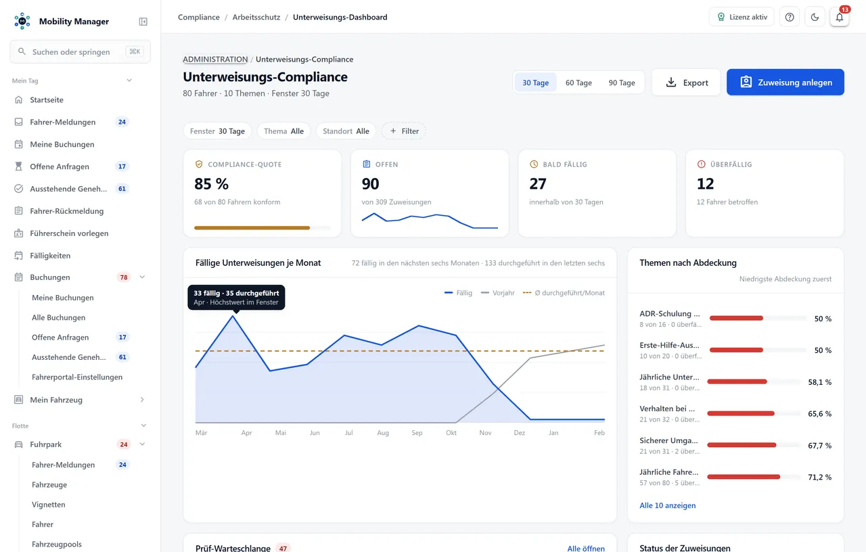Viewport: 866px width, 552px height.
Task: Select the 30 Tage time window
Action: (x=536, y=83)
